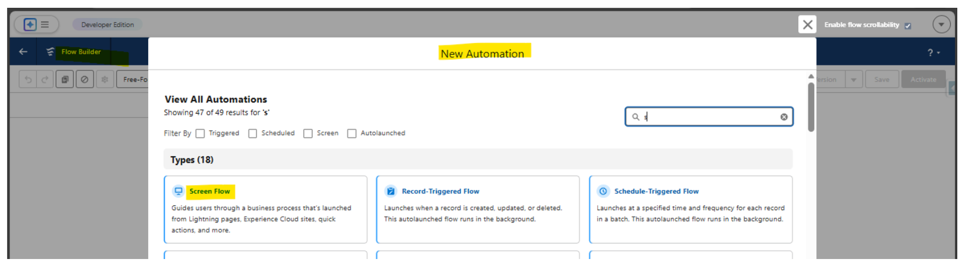Click the copy elements toolbar icon
Image resolution: width=968 pixels, height=268 pixels.
point(65,79)
